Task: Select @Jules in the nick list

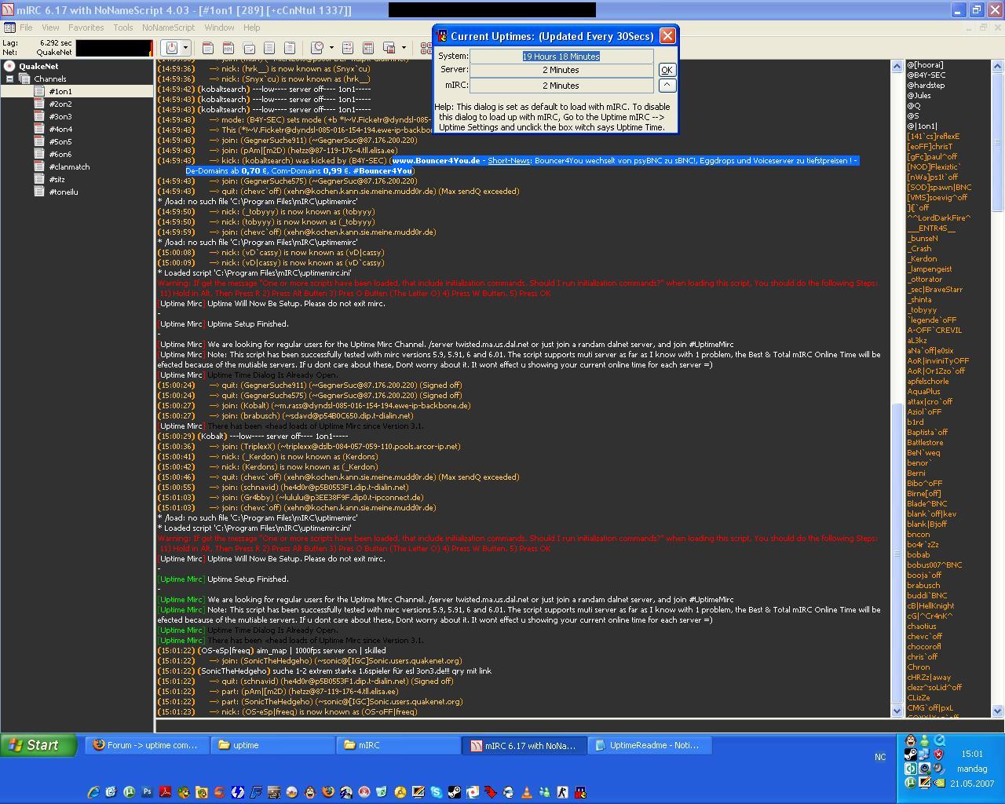Action: click(x=919, y=95)
